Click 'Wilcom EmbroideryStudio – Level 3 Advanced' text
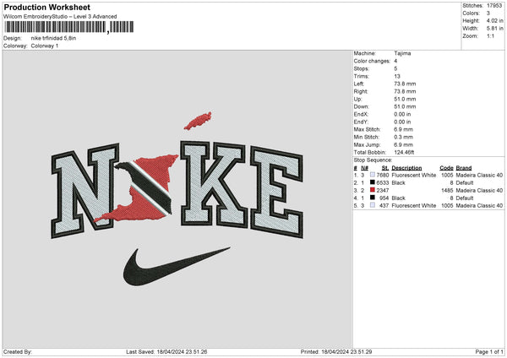This screenshot has height=358, width=507. pyautogui.click(x=60, y=17)
